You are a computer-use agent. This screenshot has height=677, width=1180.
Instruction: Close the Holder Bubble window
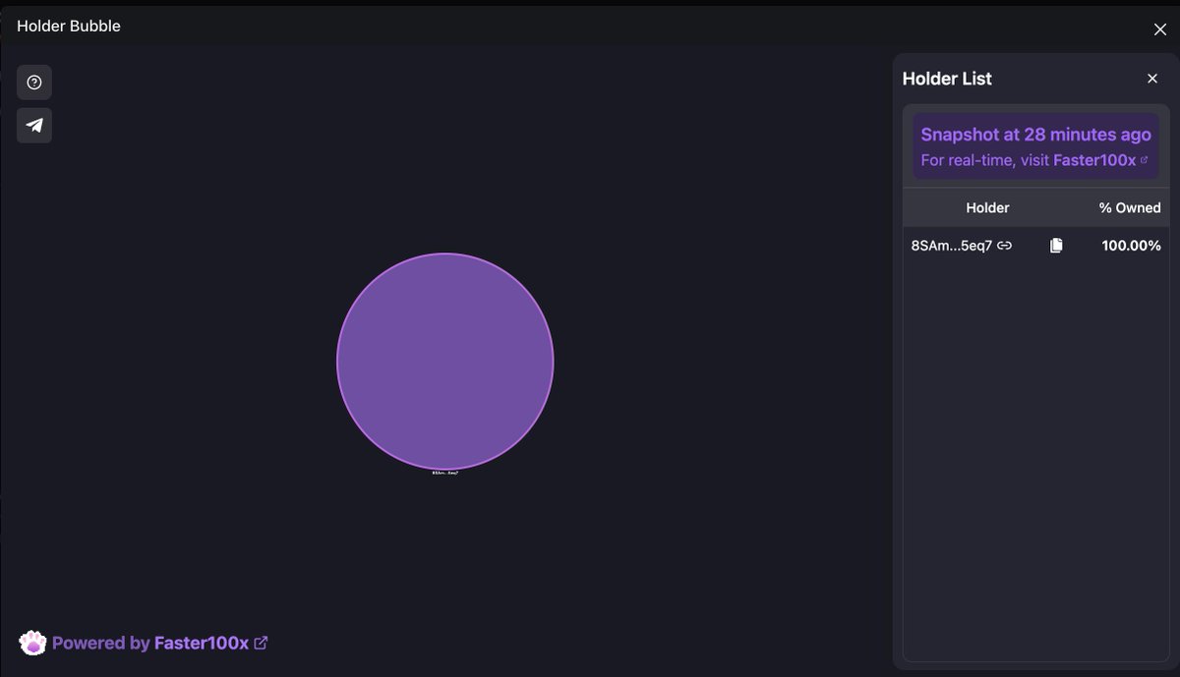click(x=1160, y=29)
